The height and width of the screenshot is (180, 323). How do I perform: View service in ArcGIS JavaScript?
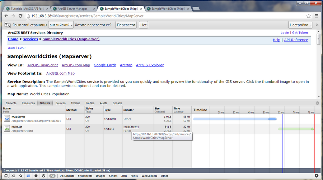pyautogui.click(x=43, y=65)
